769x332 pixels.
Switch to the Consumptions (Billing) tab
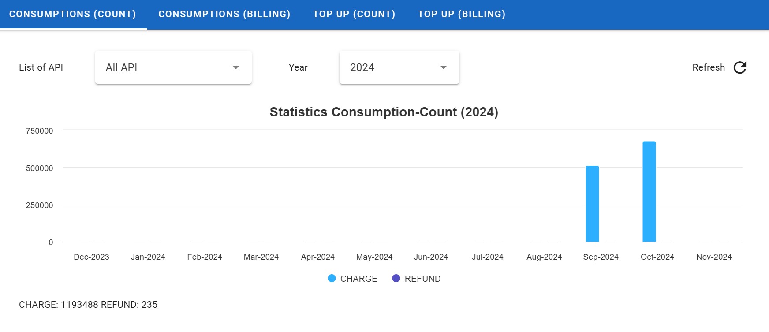point(224,14)
